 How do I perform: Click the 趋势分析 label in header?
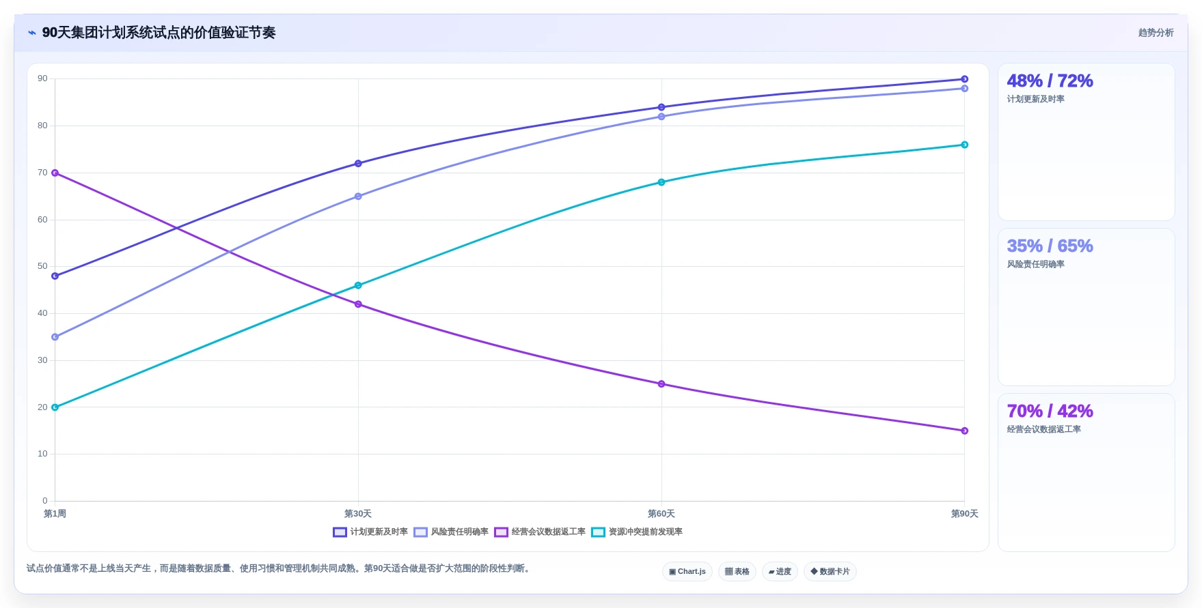(x=1156, y=33)
